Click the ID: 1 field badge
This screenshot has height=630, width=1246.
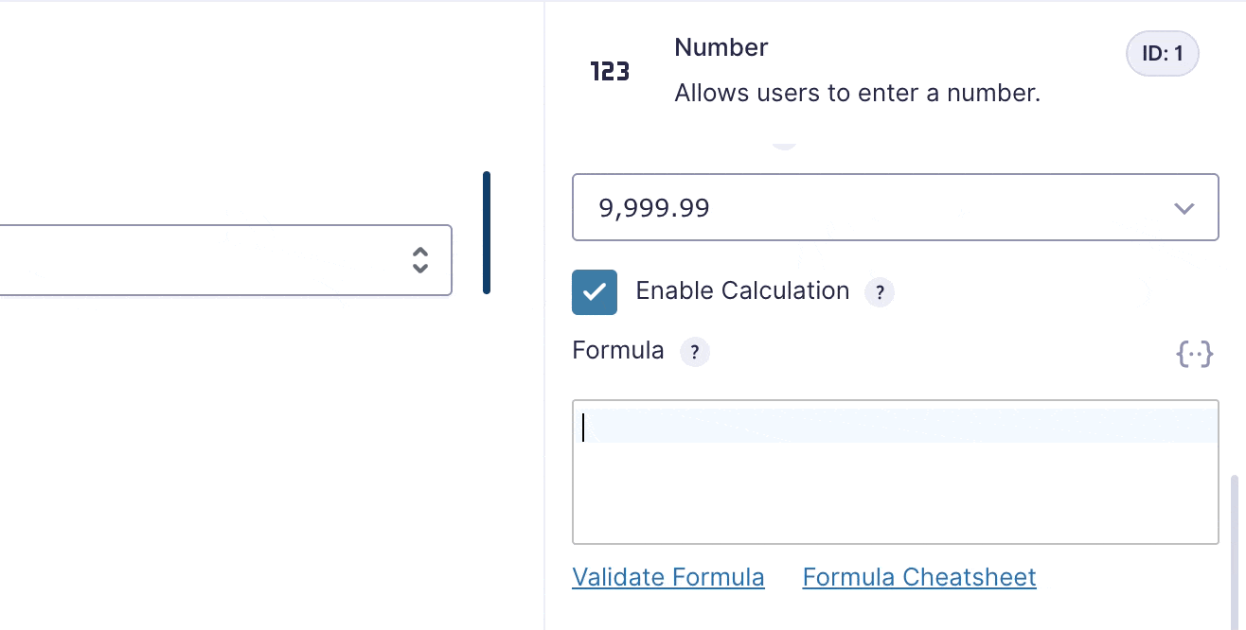(1163, 54)
